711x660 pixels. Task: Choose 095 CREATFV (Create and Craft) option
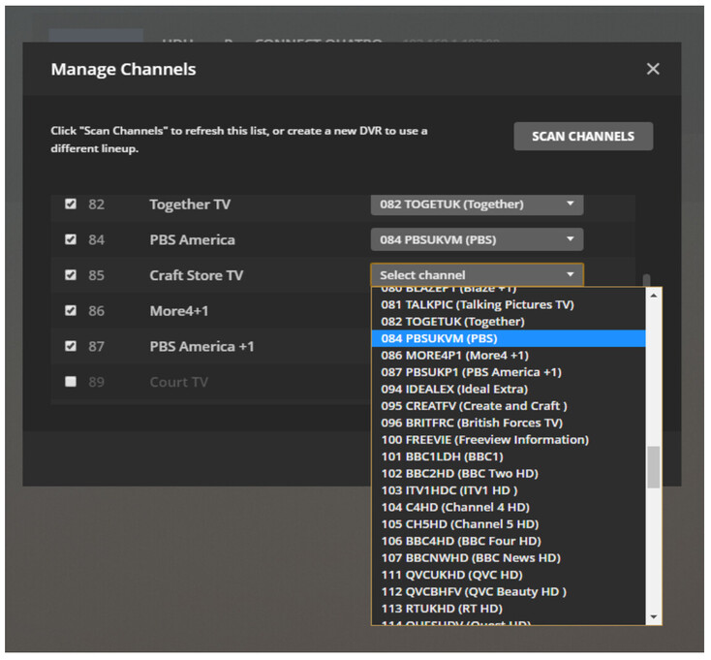coord(508,406)
